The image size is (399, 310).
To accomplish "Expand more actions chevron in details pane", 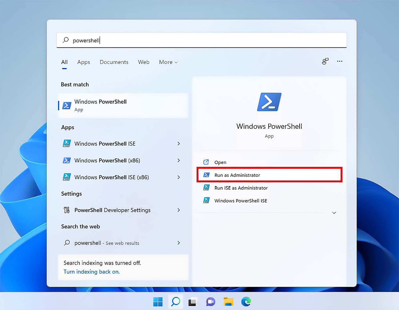I will point(334,213).
